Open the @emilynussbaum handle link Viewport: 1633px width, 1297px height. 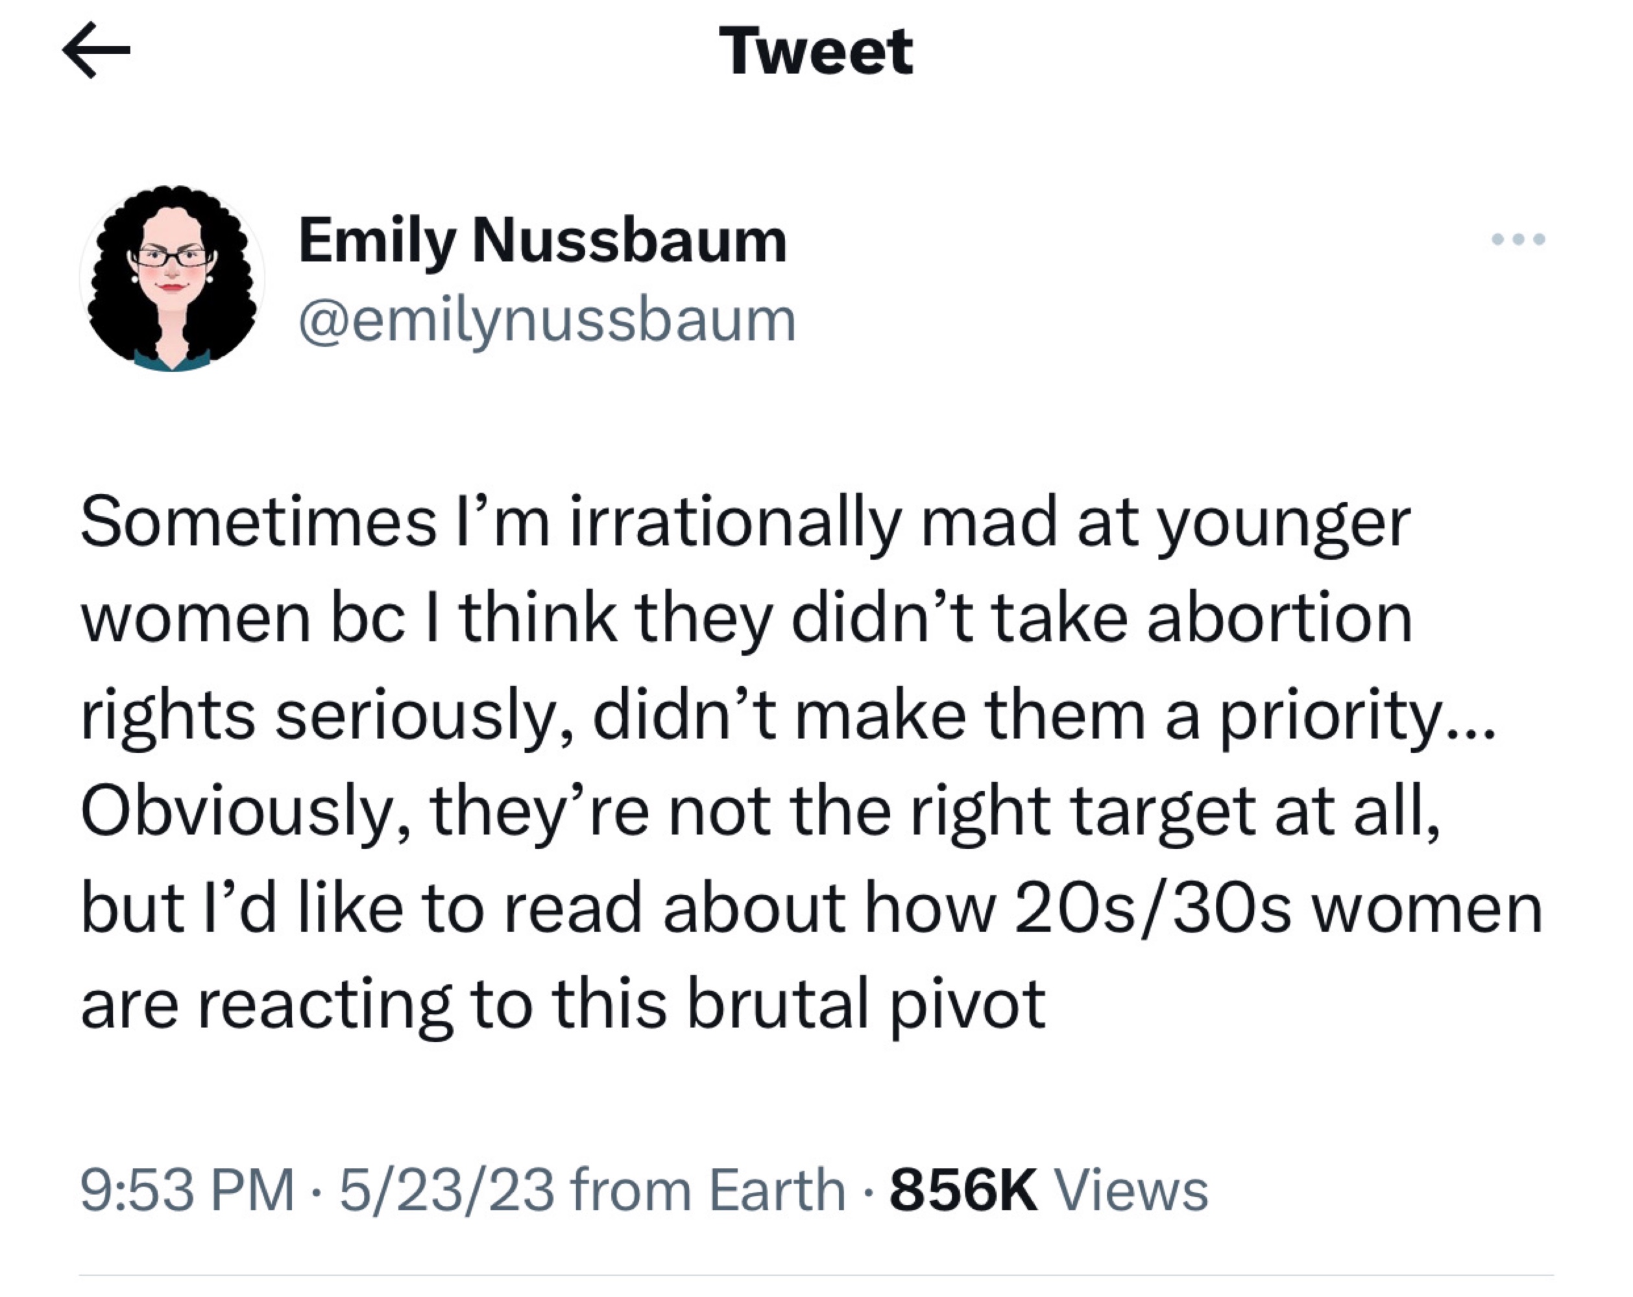[x=547, y=320]
